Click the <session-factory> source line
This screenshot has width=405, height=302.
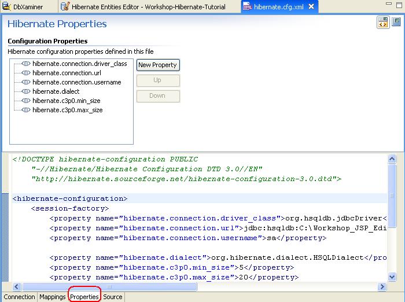70,208
